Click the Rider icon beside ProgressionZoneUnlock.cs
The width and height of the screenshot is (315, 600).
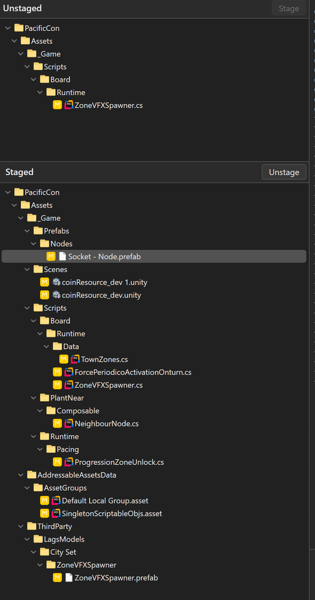coord(69,462)
